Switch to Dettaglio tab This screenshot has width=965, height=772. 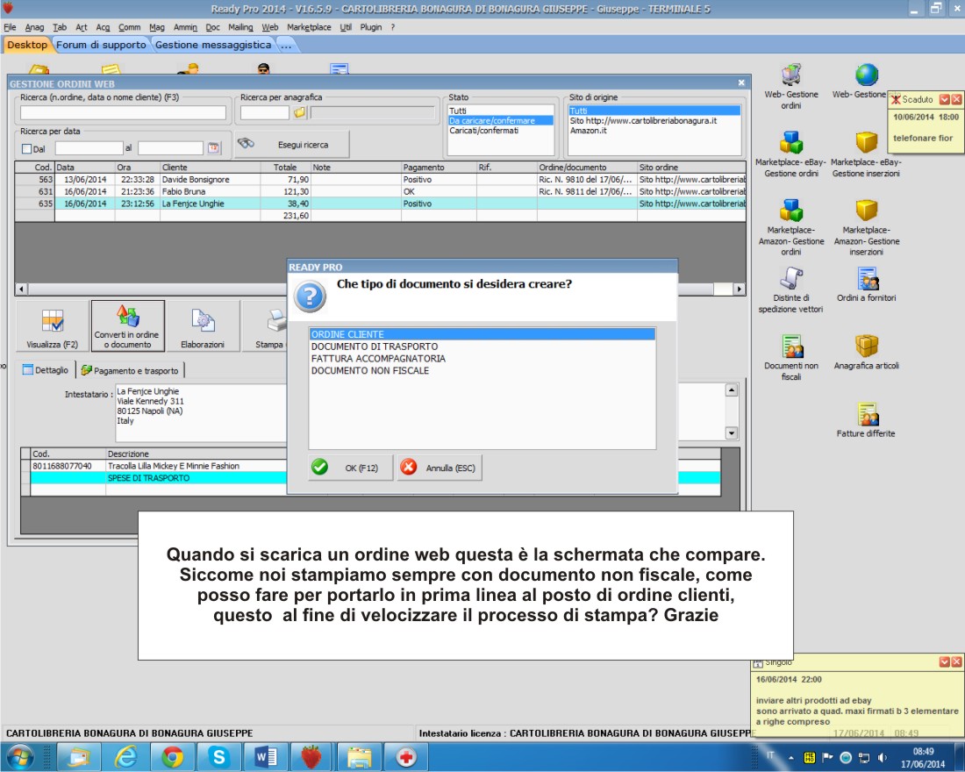click(46, 370)
